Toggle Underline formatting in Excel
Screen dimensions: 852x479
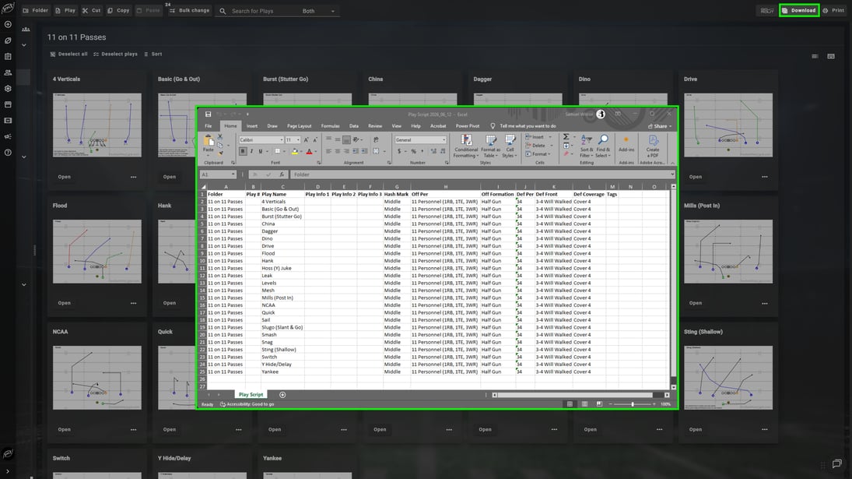[261, 151]
